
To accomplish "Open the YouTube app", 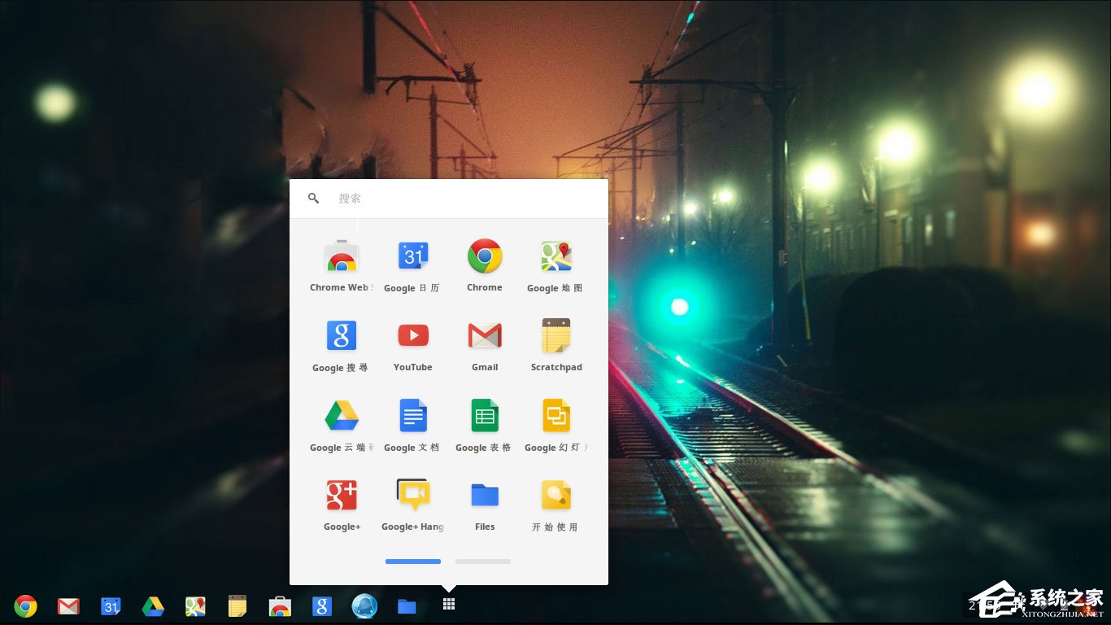I will 412,335.
